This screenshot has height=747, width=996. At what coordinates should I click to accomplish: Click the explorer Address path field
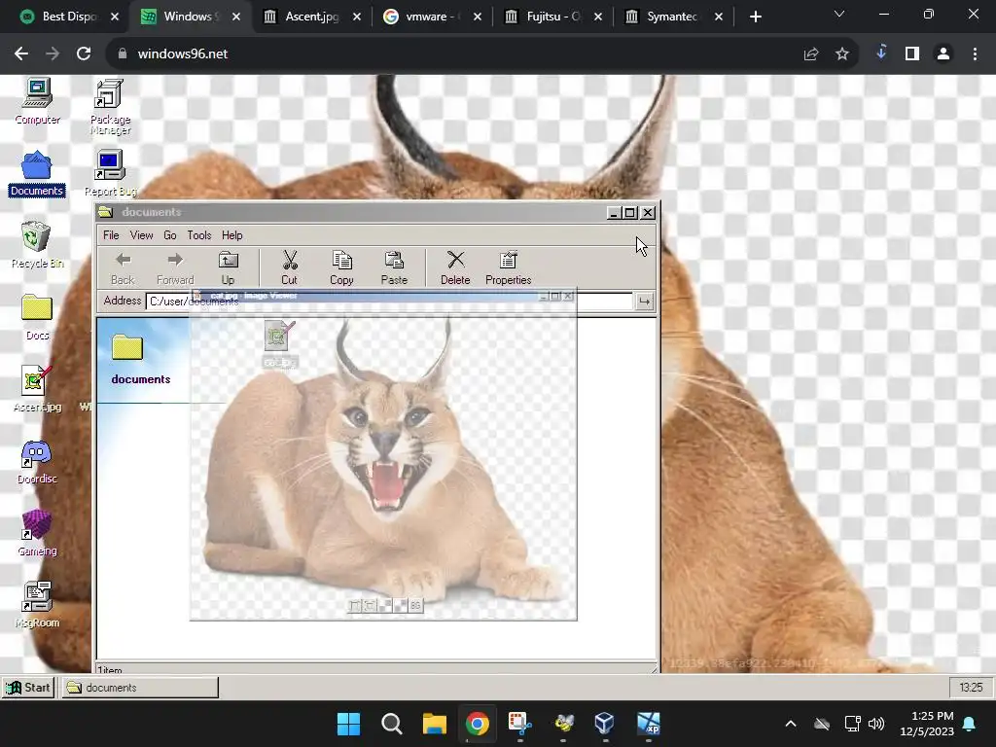389,302
